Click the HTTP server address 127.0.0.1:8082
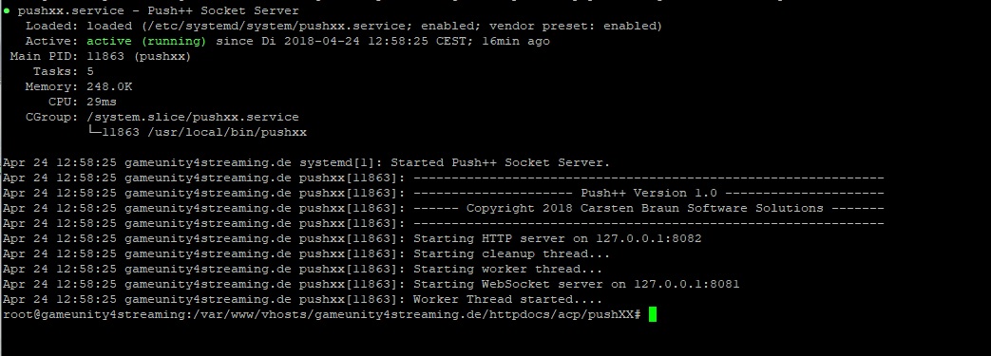This screenshot has width=991, height=356. pyautogui.click(x=648, y=238)
